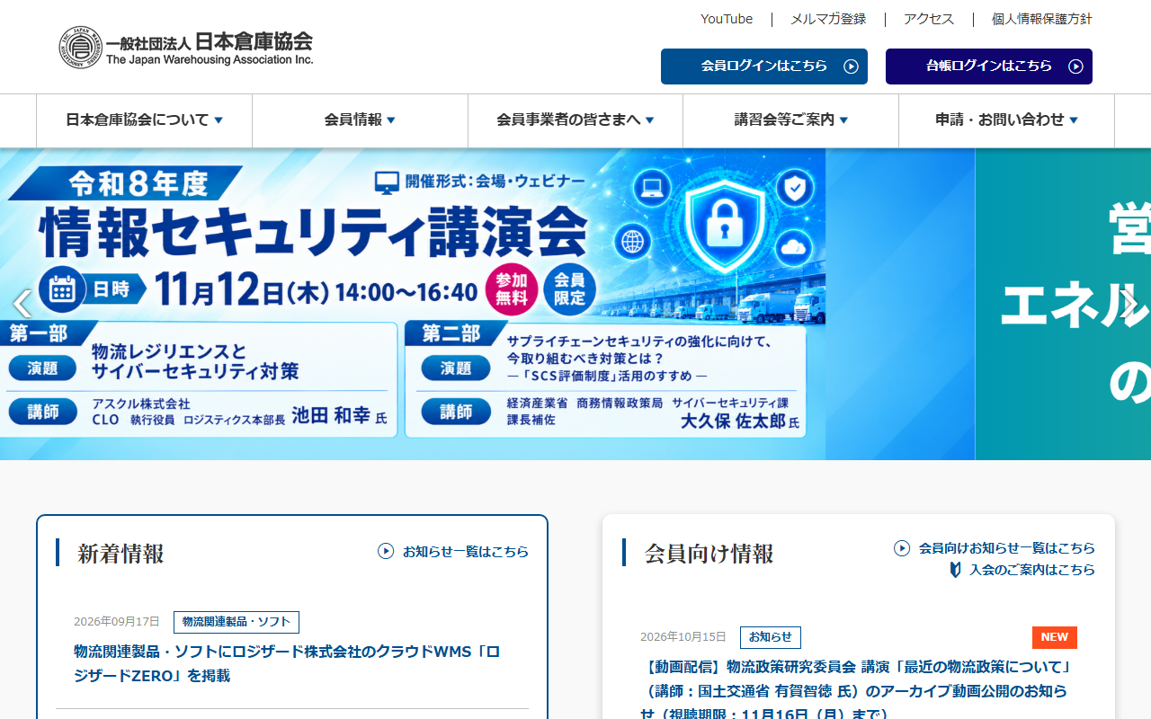Click arrow icon on 会員ログイン button
The image size is (1151, 719).
(x=851, y=67)
